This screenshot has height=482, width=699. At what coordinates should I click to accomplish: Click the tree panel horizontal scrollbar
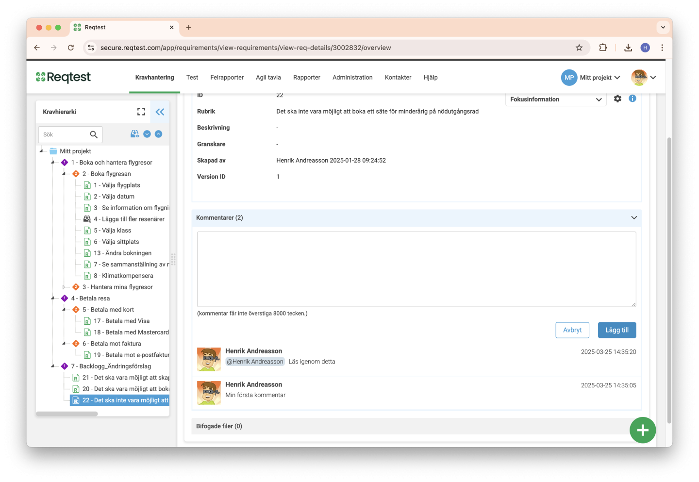point(67,414)
